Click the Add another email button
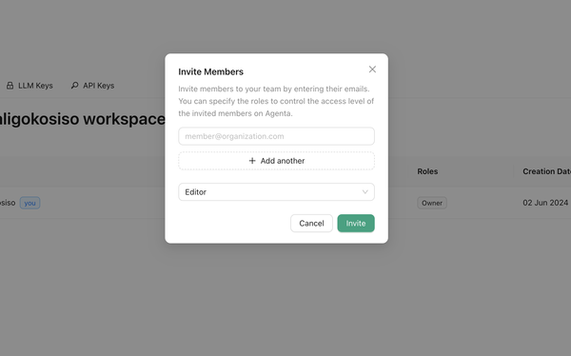 click(276, 161)
